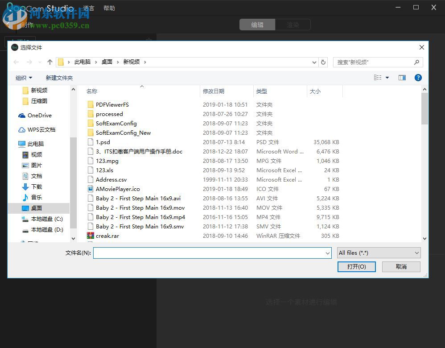This screenshot has width=445, height=348.
Task: Show the preview pane via its toolbar icon
Action: pyautogui.click(x=402, y=77)
